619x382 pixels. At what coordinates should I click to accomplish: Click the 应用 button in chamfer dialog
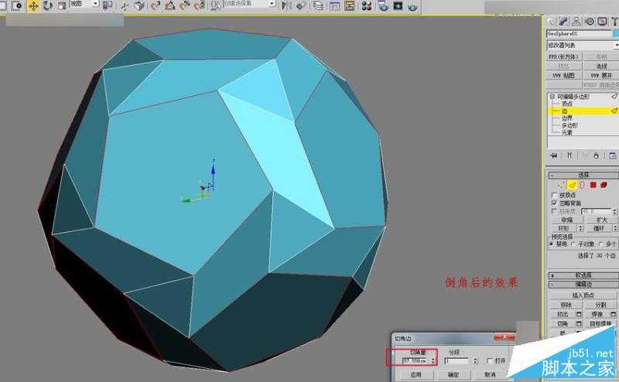click(x=416, y=375)
